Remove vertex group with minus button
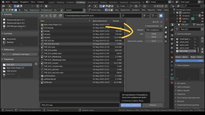This screenshot has height=115, width=205. (202, 41)
